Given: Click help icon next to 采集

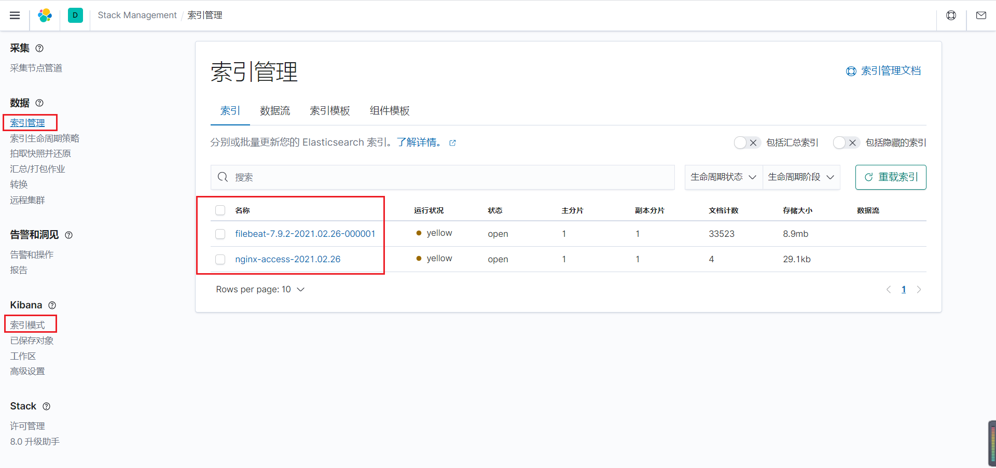Looking at the screenshot, I should (39, 48).
